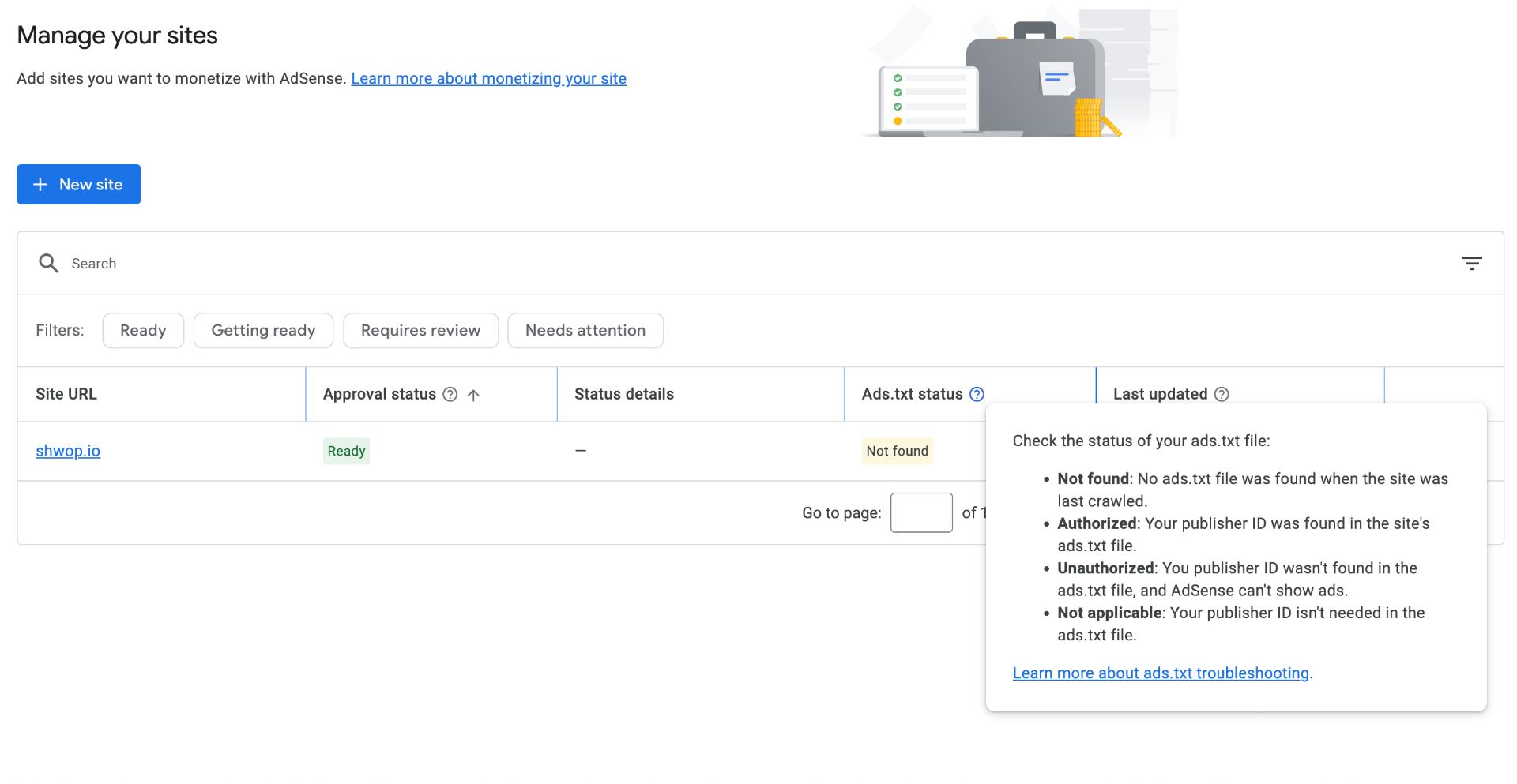Open Approval status help icon
Image resolution: width=1517 pixels, height=784 pixels.
450,394
